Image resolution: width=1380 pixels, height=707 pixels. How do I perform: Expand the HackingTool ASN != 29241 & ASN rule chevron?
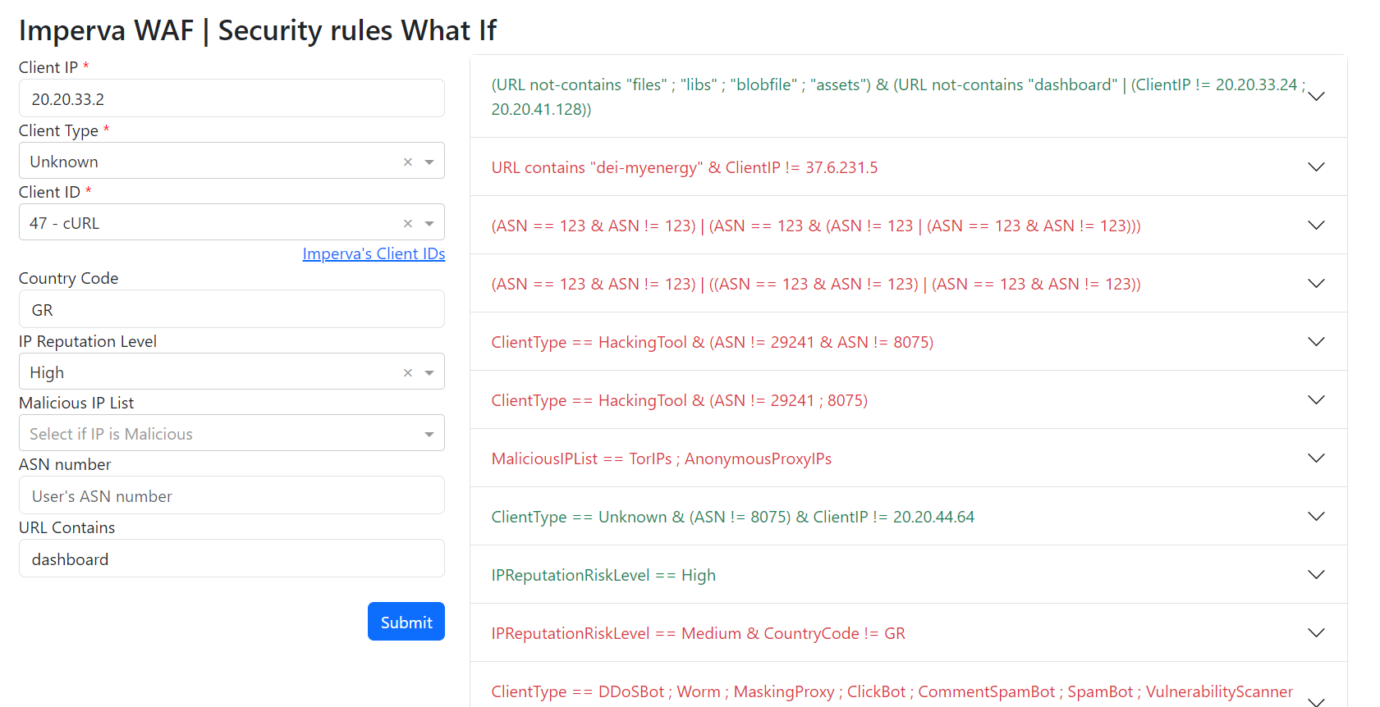pyautogui.click(x=1316, y=341)
